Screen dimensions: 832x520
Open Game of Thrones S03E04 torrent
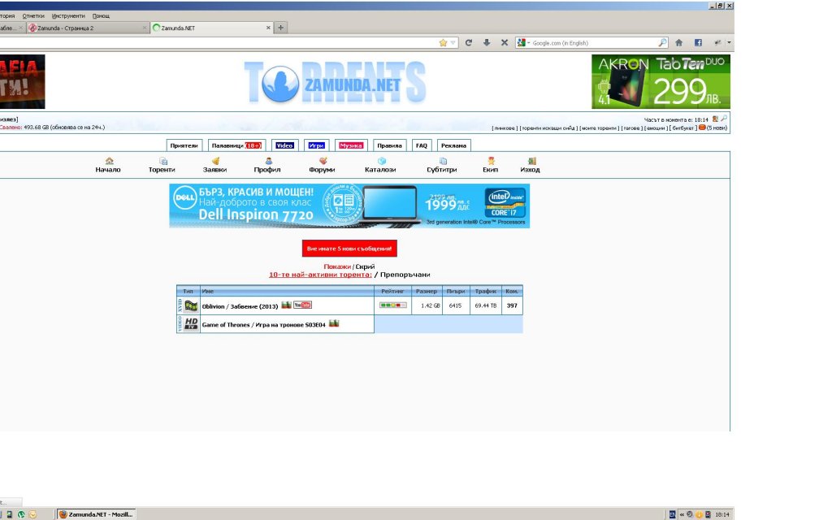click(264, 325)
